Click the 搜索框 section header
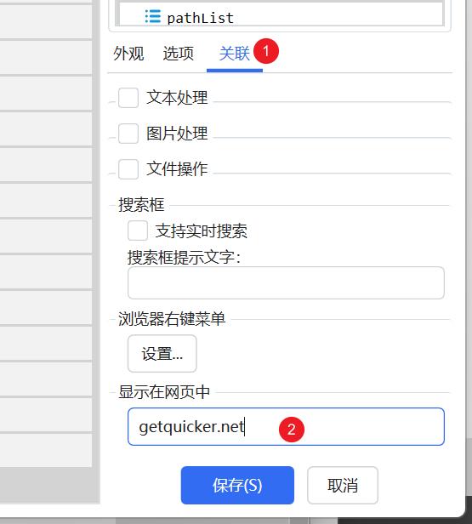Screen dimensions: 472x524 (x=141, y=205)
